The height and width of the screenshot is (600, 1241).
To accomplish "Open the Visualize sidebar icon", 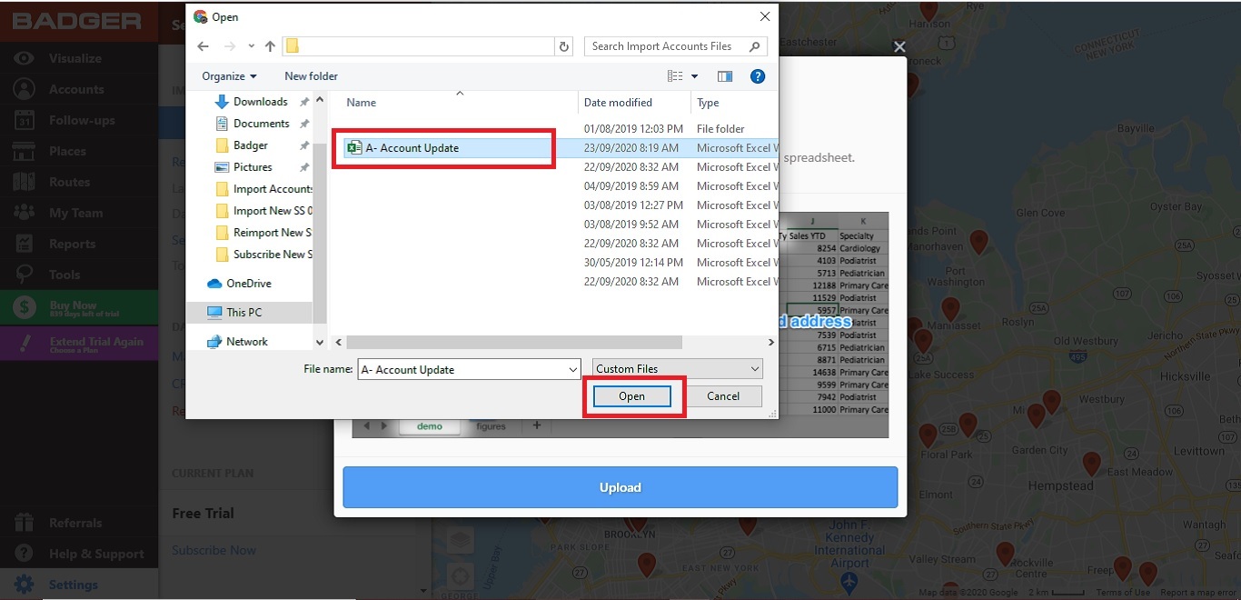I will click(25, 58).
